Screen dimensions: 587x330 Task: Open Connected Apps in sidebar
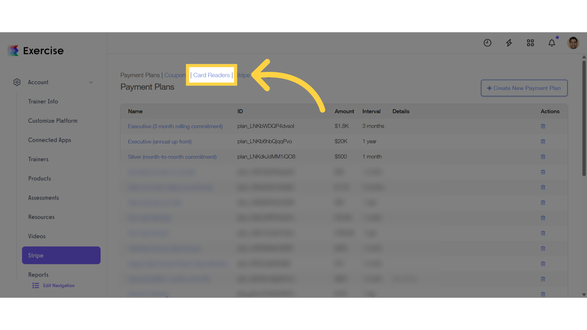click(50, 140)
